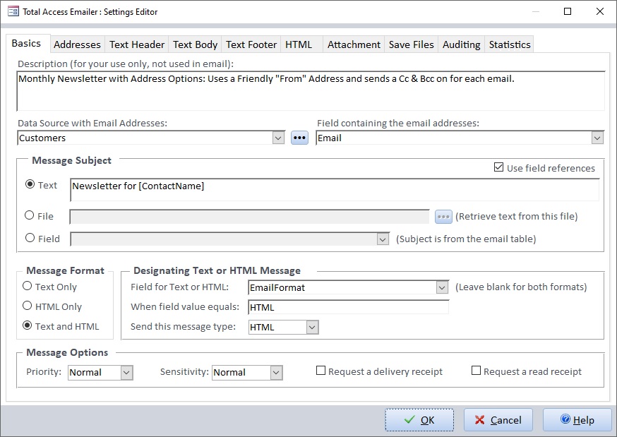617x437 pixels.
Task: Select the Field subject radio button
Action: tap(30, 238)
